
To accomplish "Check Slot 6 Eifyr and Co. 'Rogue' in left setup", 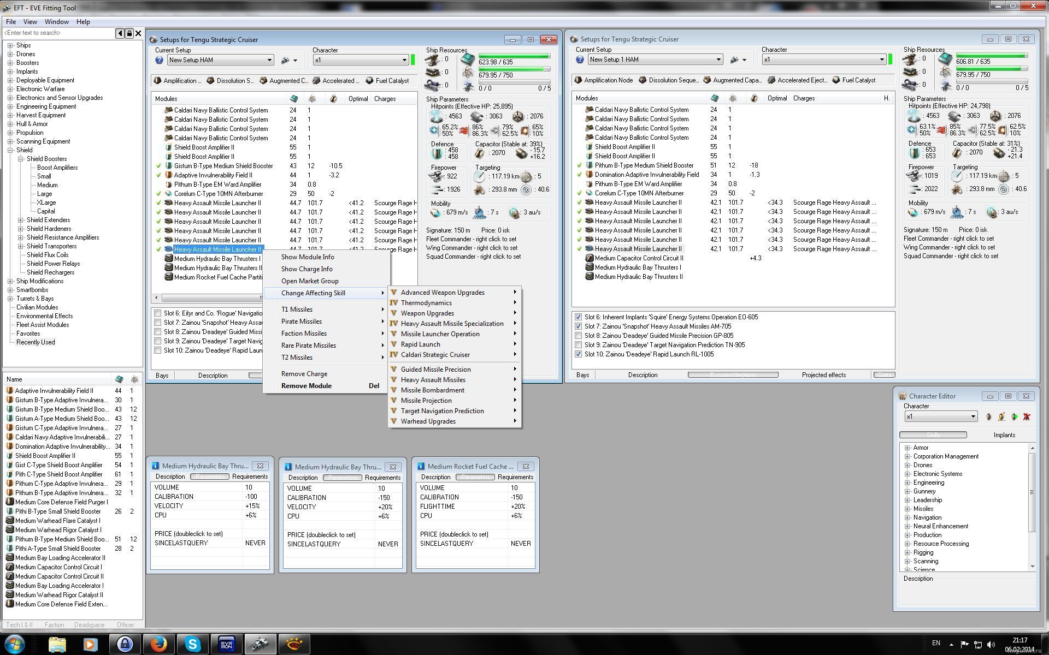I will point(157,313).
